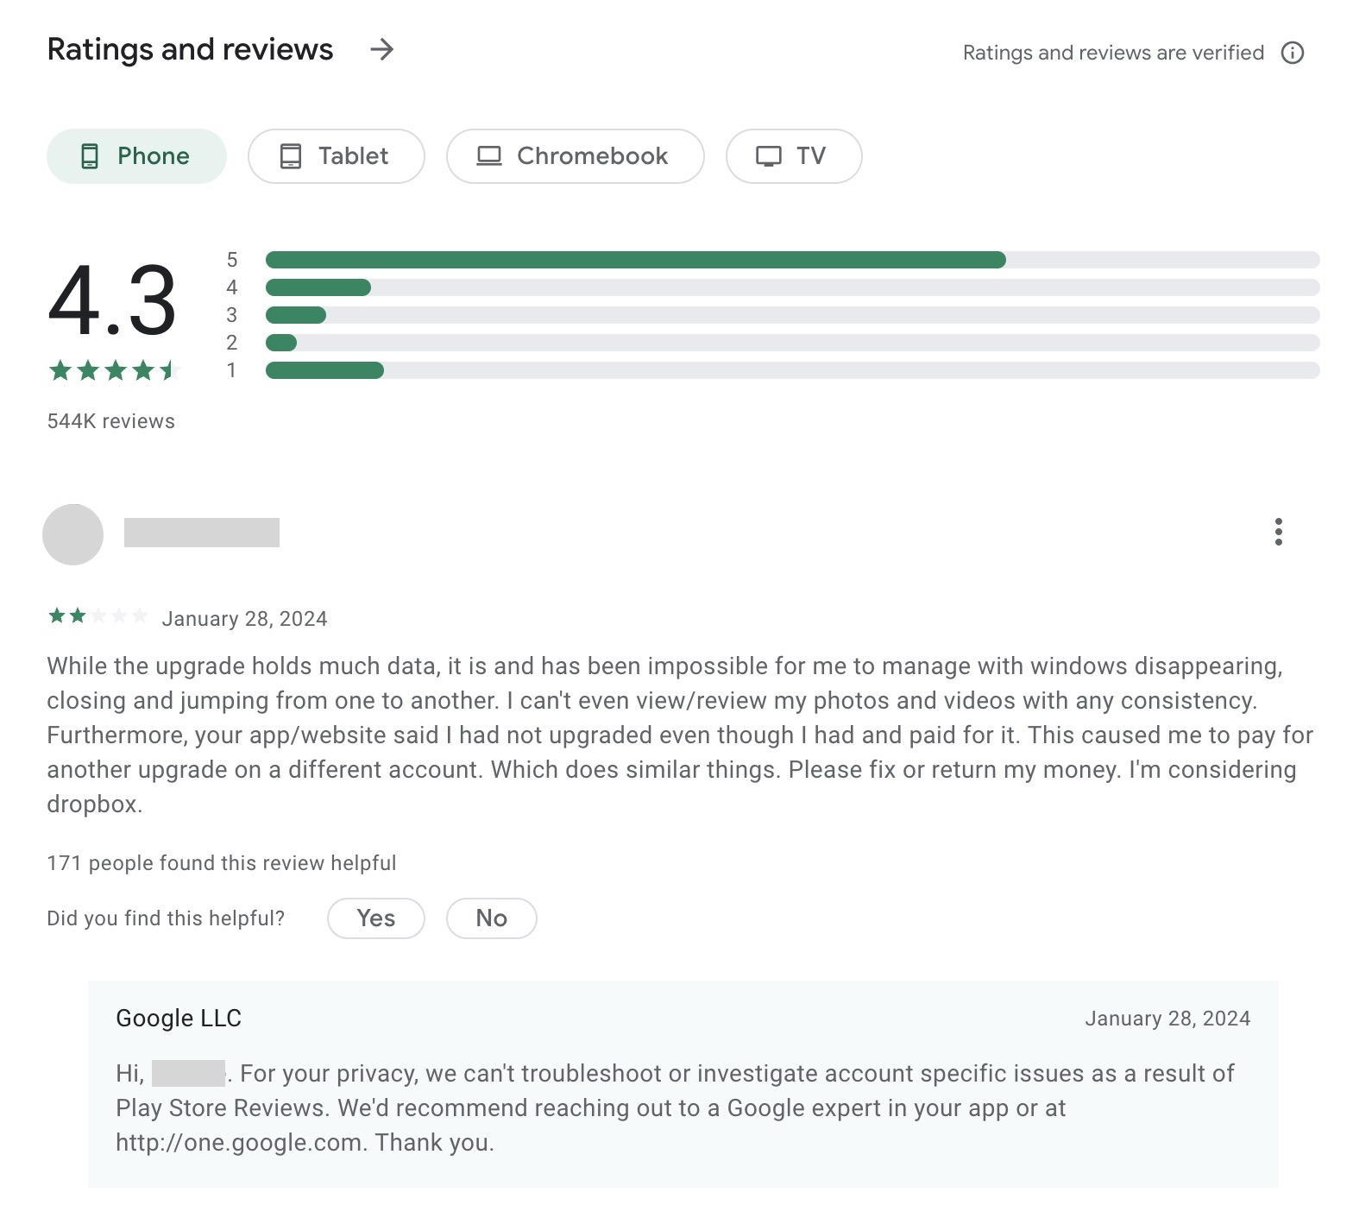Activate the Chromebook reviews filter

coord(575,156)
